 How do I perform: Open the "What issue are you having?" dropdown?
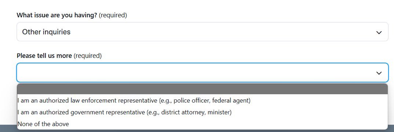click(x=202, y=32)
